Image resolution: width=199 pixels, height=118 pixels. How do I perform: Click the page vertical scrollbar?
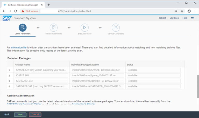pos(197,86)
